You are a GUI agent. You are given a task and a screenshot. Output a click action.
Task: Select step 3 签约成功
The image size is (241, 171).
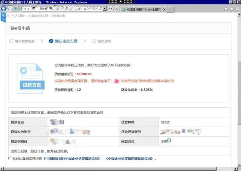(x=101, y=41)
